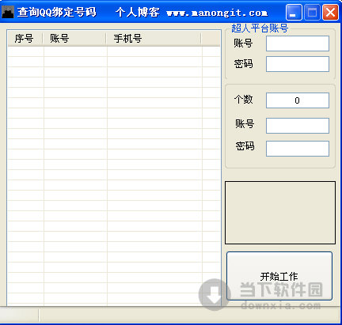Viewport: 342px width, 325px height.
Task: Click the disabled maximize window button
Action: [x=312, y=12]
